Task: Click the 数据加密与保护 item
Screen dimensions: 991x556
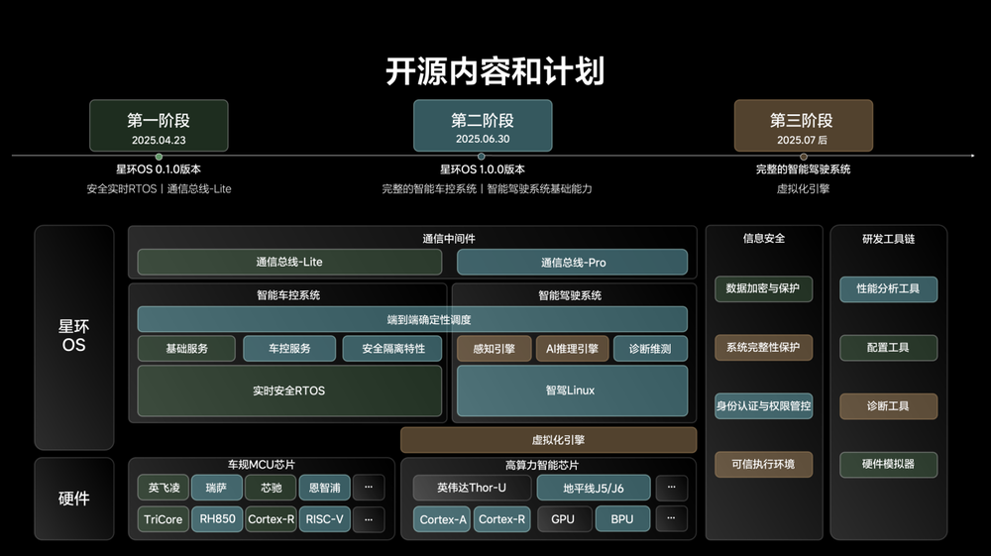Action: (x=763, y=289)
